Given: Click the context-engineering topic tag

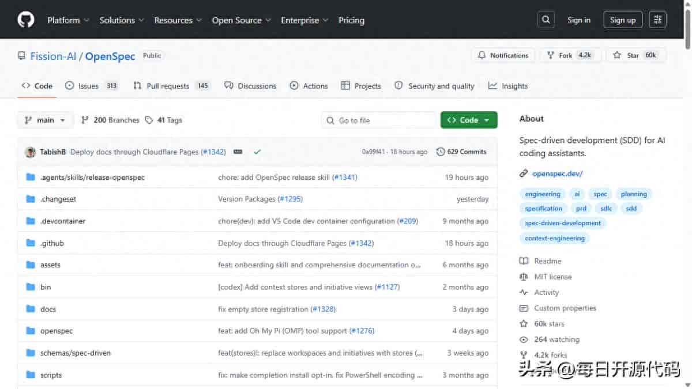Looking at the screenshot, I should click(554, 238).
